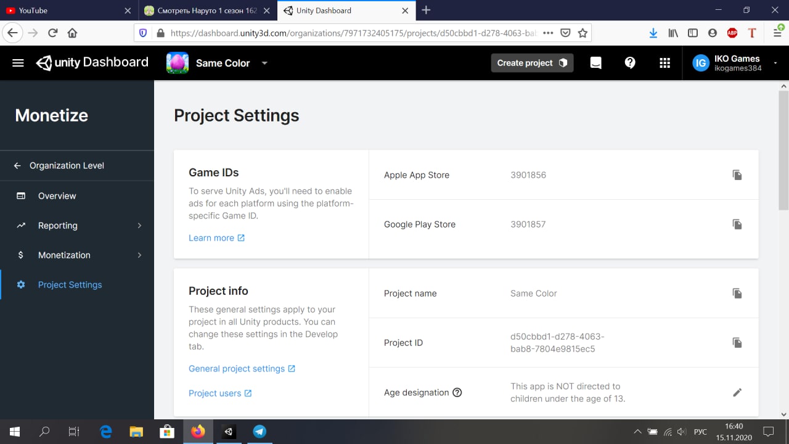
Task: Click the Monetization dollar icon
Action: [x=21, y=255]
